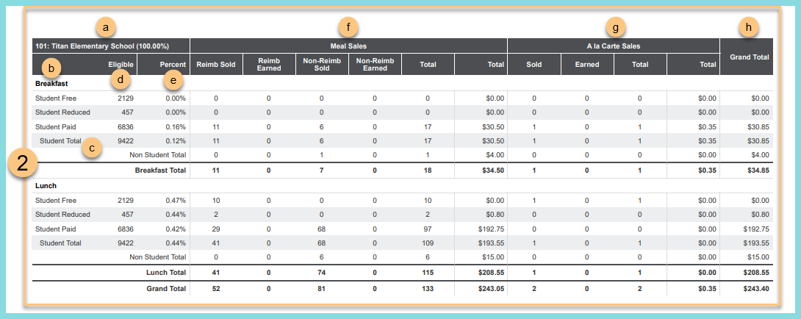Select '$30.85' grand total for Breakfast Student Paid
This screenshot has height=319, width=801.
[x=758, y=126]
